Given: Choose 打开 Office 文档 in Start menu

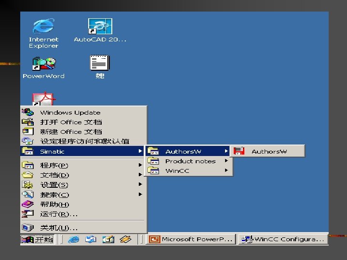Looking at the screenshot, I should (x=83, y=122).
